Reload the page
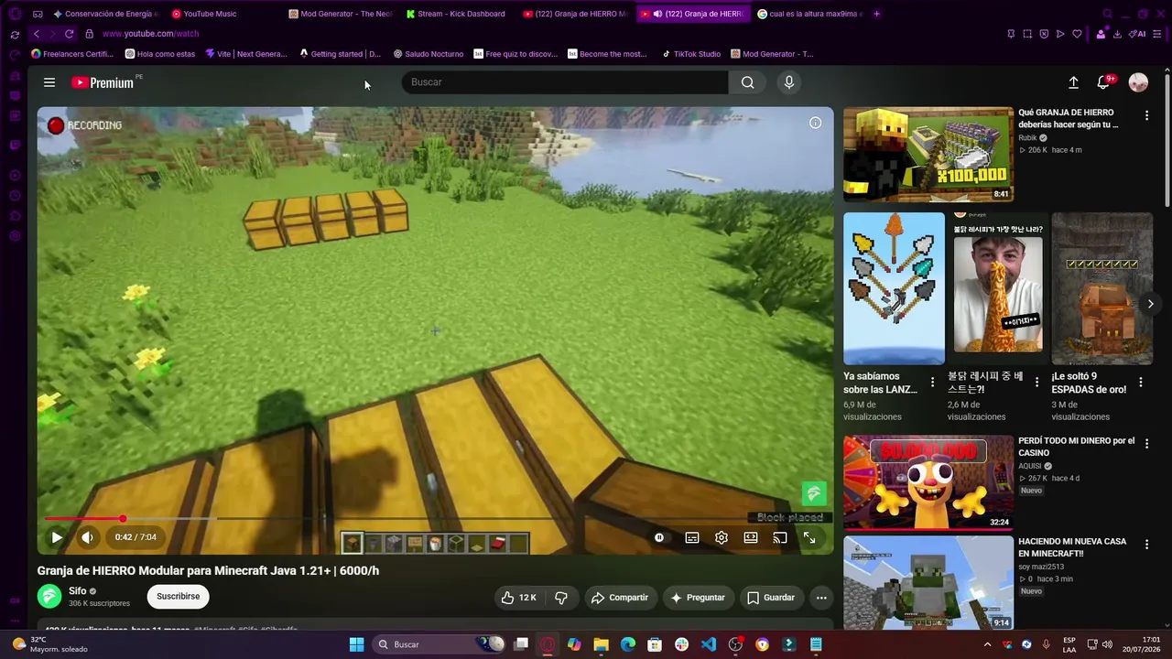 click(x=69, y=34)
